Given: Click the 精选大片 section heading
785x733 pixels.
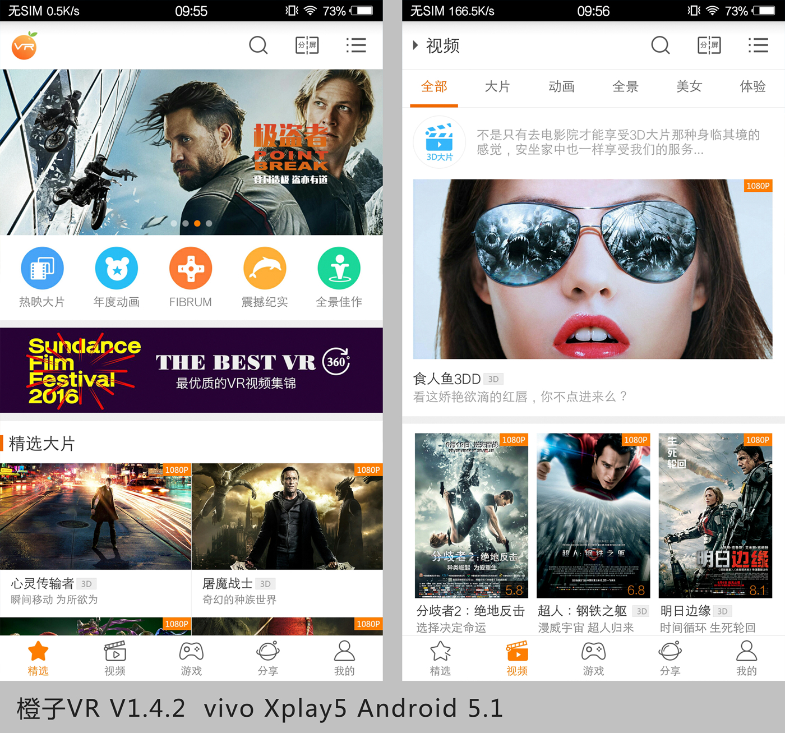Looking at the screenshot, I should (x=42, y=444).
